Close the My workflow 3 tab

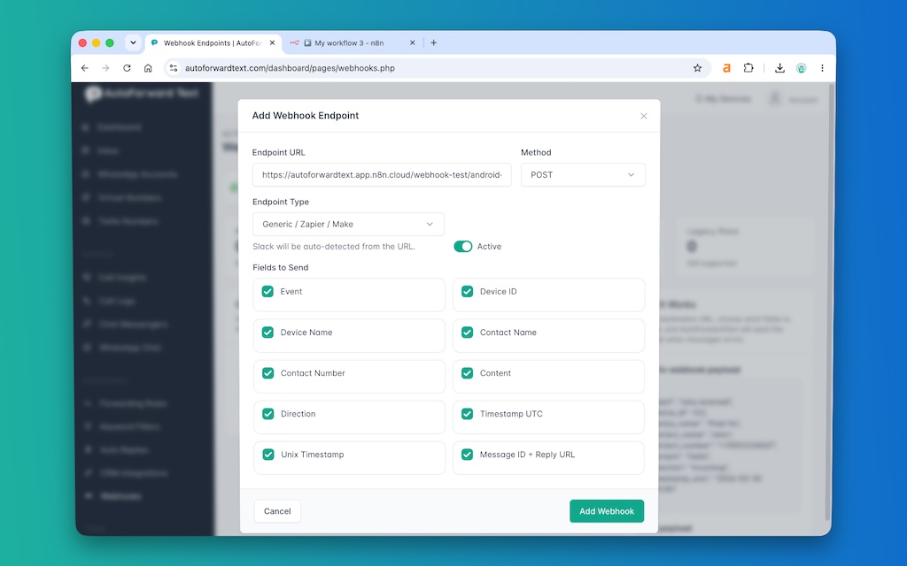[x=413, y=42]
